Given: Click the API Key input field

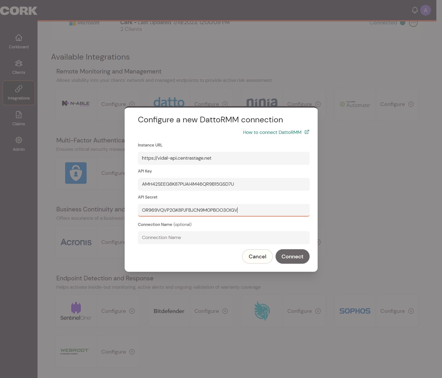Looking at the screenshot, I should point(224,184).
